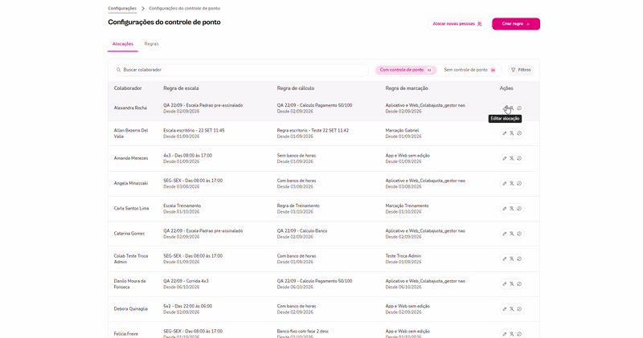The width and height of the screenshot is (643, 338).
Task: Select collaborator name 'Alexandra Rocha'
Action: 130,108
